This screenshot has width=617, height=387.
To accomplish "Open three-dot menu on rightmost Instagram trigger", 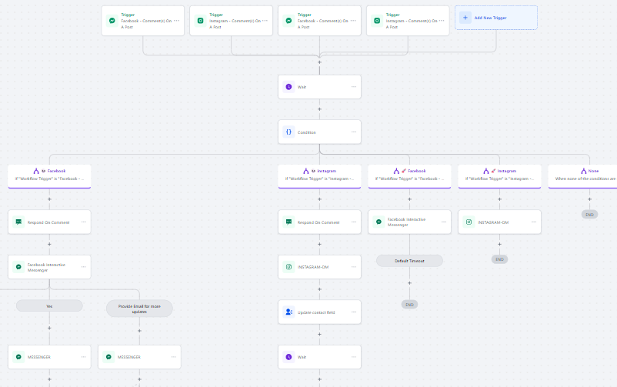I will pos(442,21).
